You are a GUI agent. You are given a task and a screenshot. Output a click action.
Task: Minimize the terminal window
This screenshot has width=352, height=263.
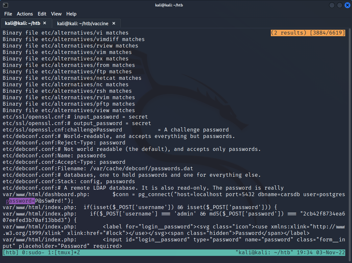(x=332, y=5)
